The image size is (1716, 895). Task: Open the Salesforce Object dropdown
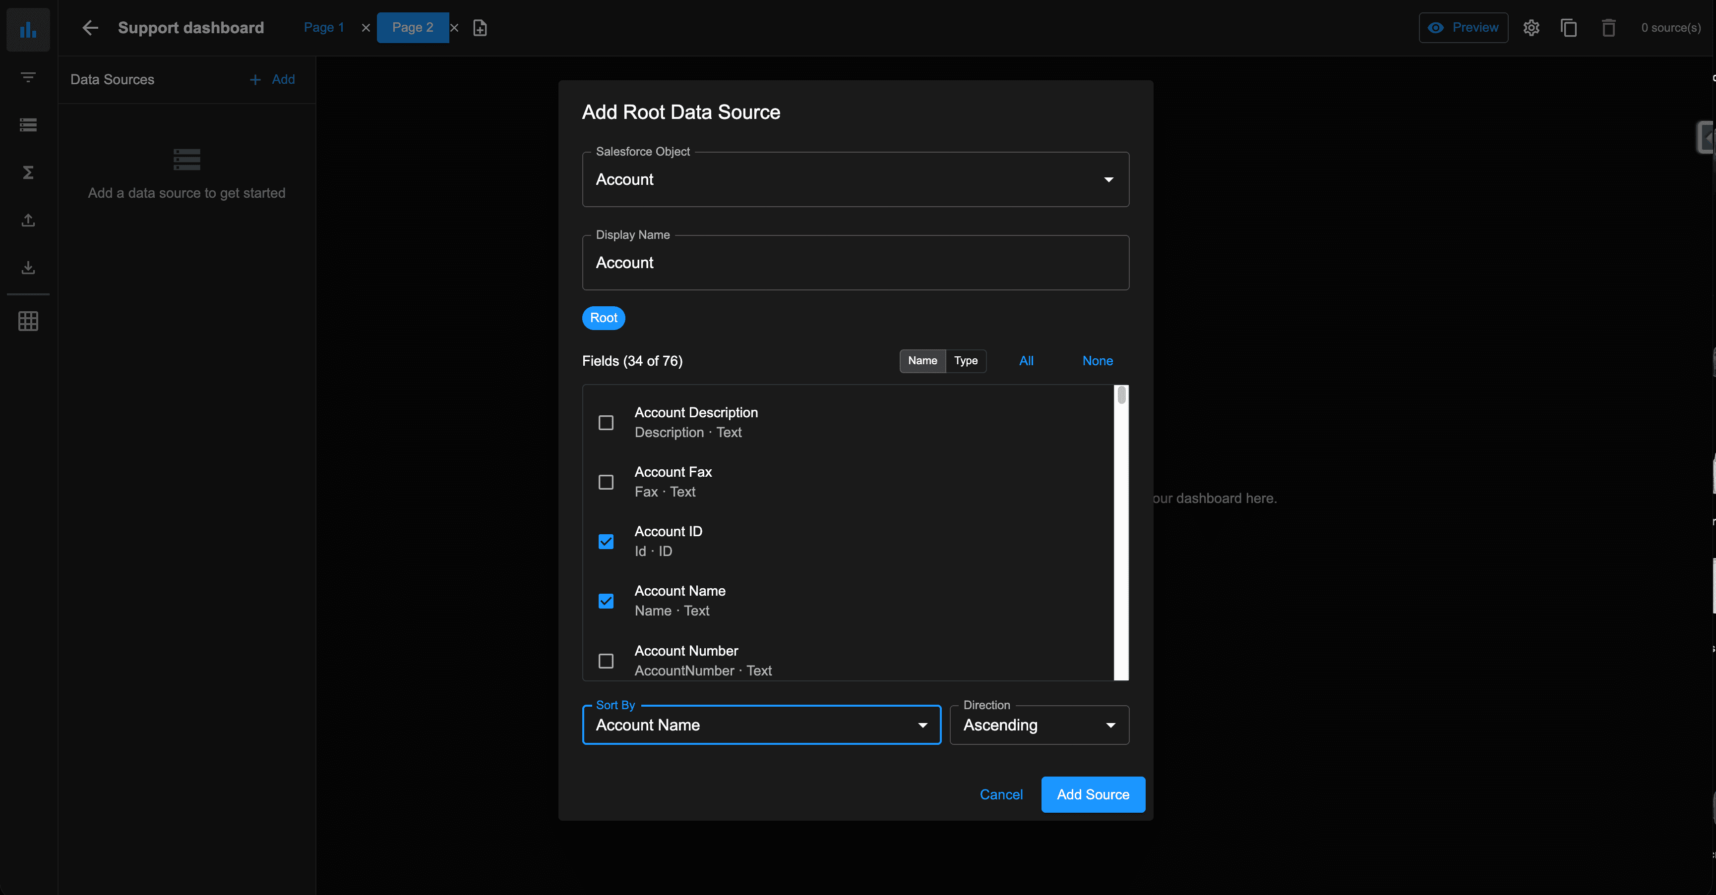coord(856,180)
